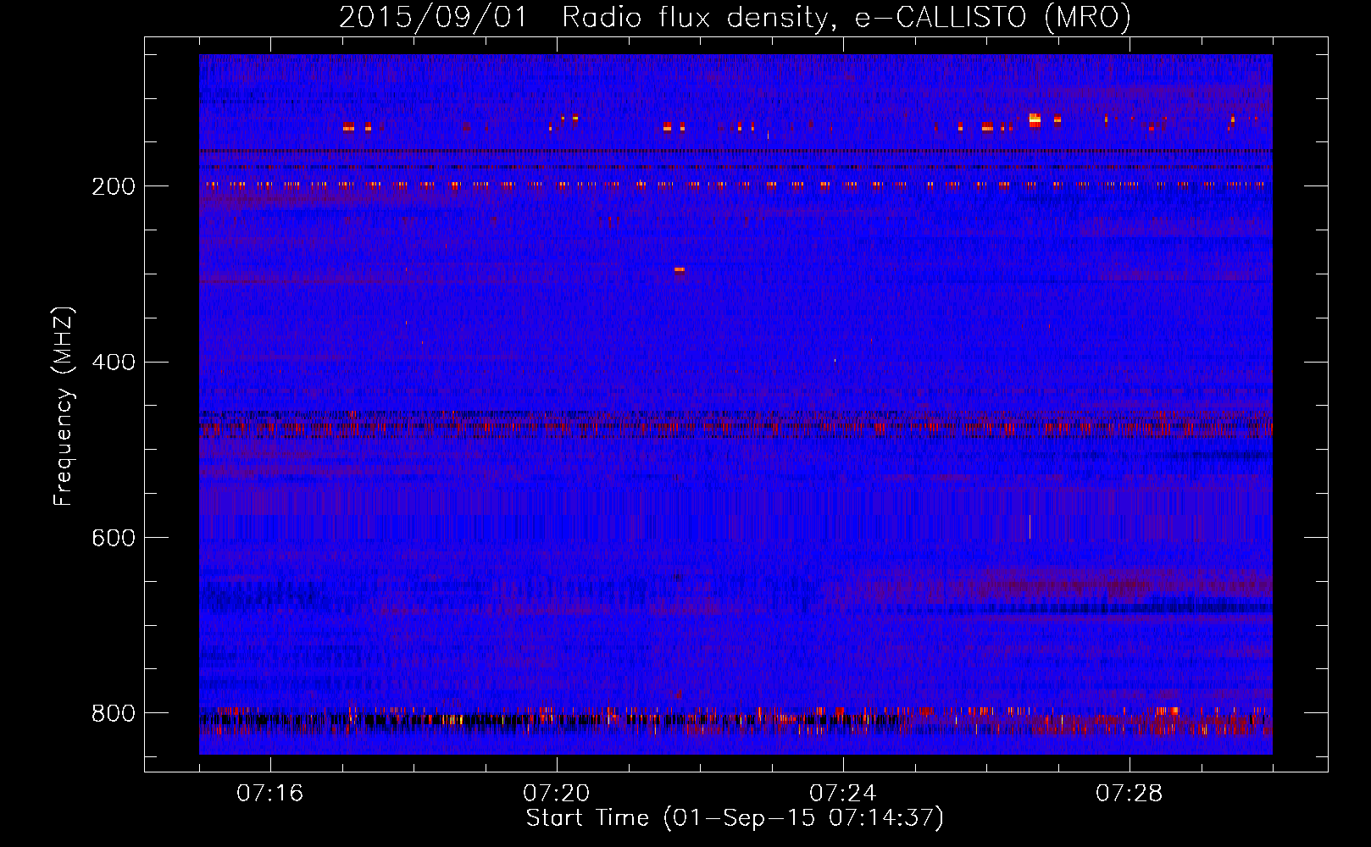Click the 07:24 time tick label
Image resolution: width=1371 pixels, height=847 pixels.
[842, 794]
